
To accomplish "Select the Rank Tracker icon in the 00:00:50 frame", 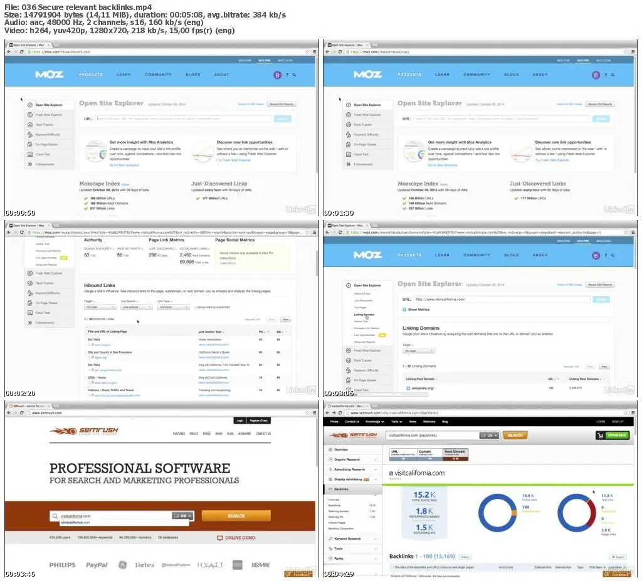I will [x=30, y=125].
